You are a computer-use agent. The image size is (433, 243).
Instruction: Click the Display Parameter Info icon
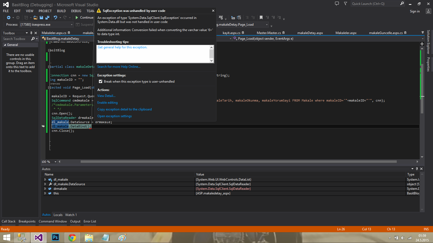[239, 18]
